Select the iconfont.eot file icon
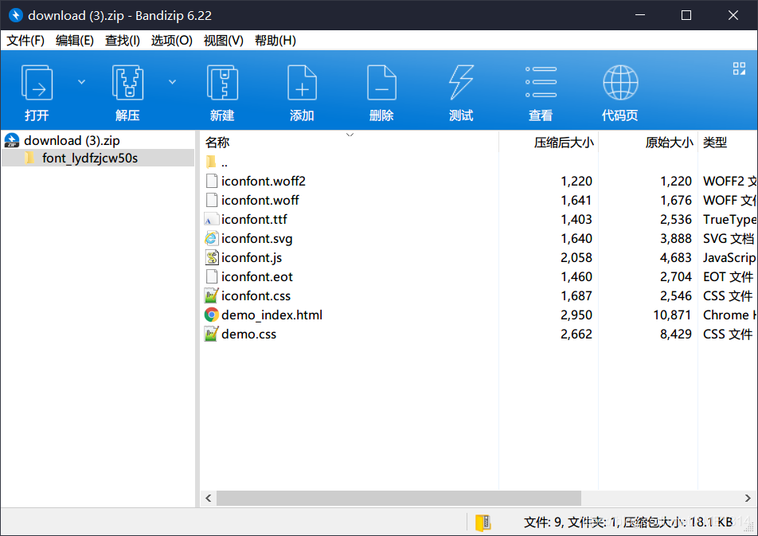This screenshot has height=536, width=758. [x=211, y=276]
